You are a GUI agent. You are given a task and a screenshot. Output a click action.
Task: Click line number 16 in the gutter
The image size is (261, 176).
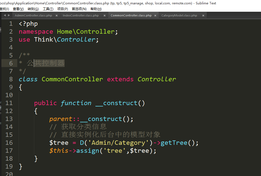pos(9,143)
